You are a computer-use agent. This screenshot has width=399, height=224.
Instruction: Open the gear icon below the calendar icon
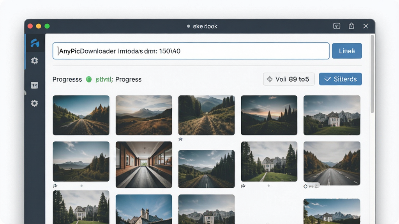tap(35, 103)
